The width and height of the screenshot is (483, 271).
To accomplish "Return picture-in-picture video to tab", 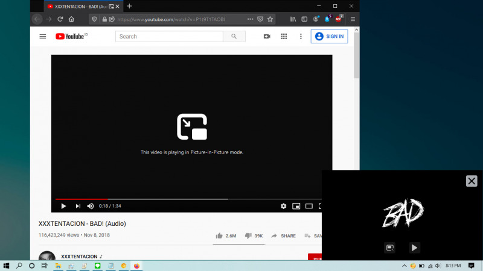I will click(389, 248).
